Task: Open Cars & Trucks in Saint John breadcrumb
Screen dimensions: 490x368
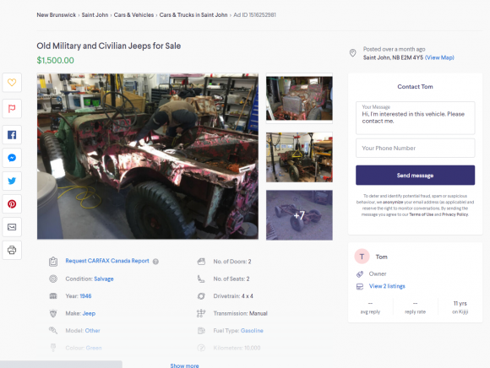Action: tap(193, 15)
